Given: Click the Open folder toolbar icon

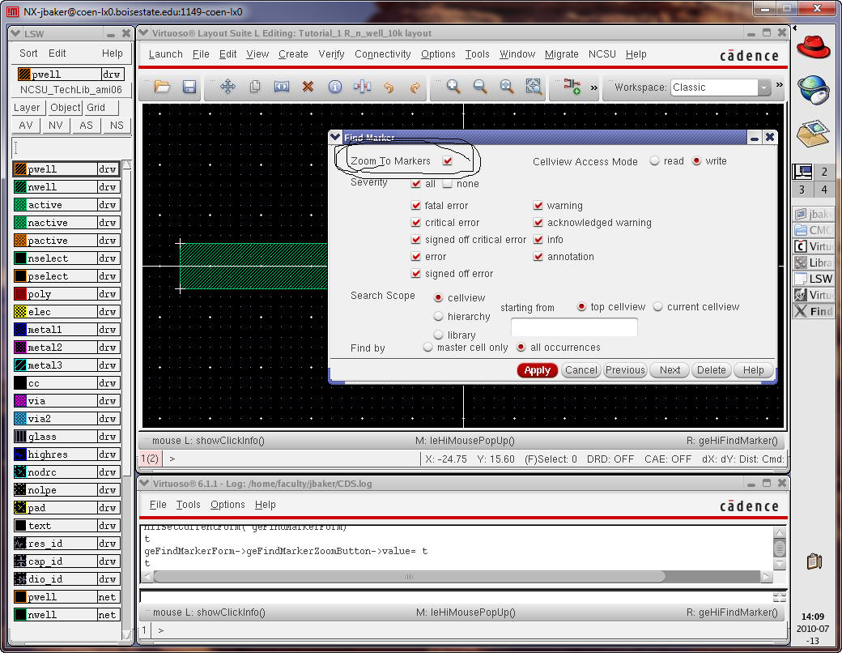Looking at the screenshot, I should 162,87.
